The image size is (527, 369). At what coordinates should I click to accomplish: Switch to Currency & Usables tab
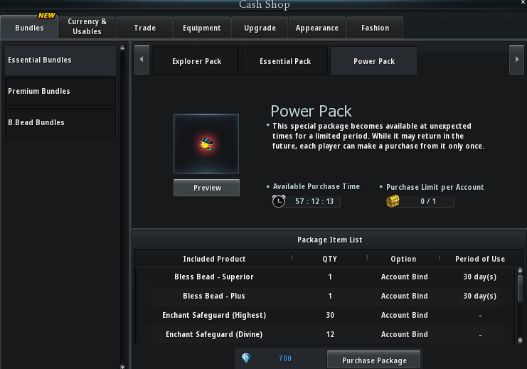[x=87, y=27]
